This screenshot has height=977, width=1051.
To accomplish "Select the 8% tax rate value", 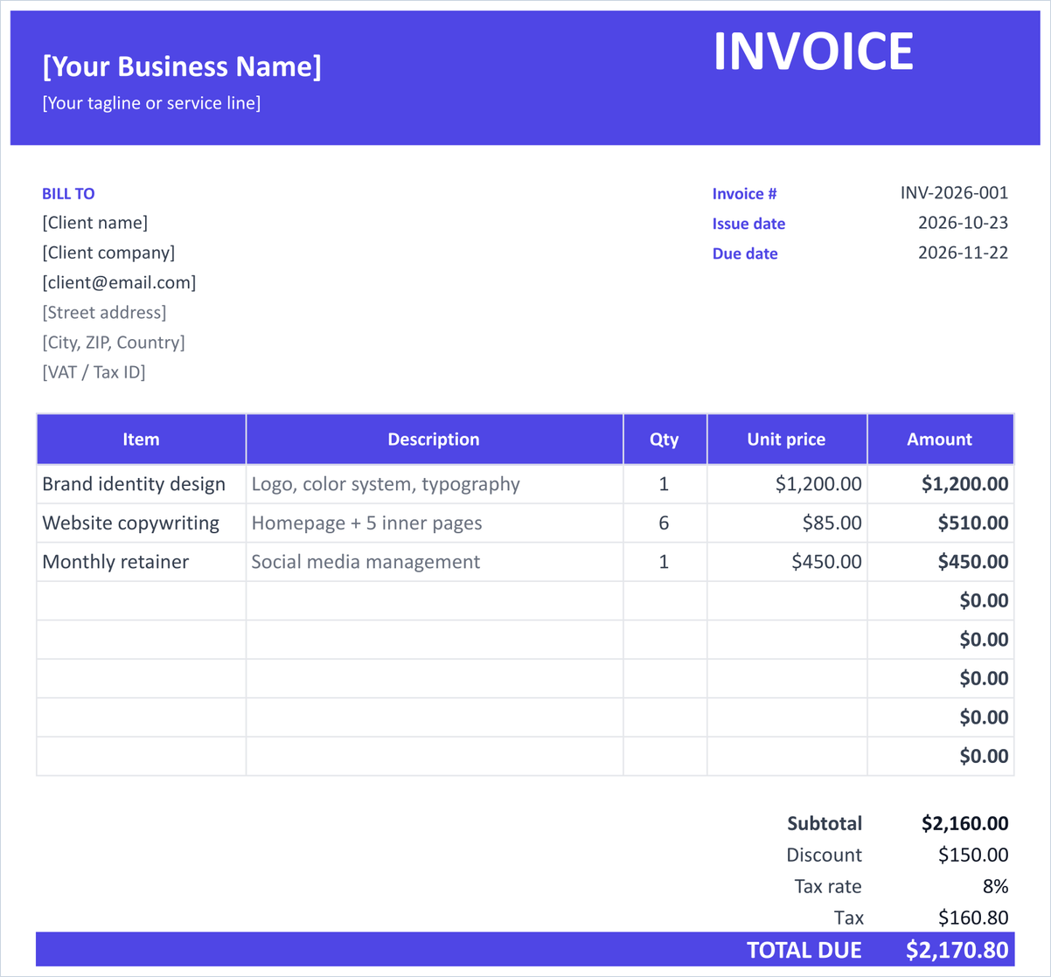I will [996, 886].
